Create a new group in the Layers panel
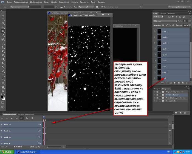The height and width of the screenshot is (154, 192). pos(179,83)
